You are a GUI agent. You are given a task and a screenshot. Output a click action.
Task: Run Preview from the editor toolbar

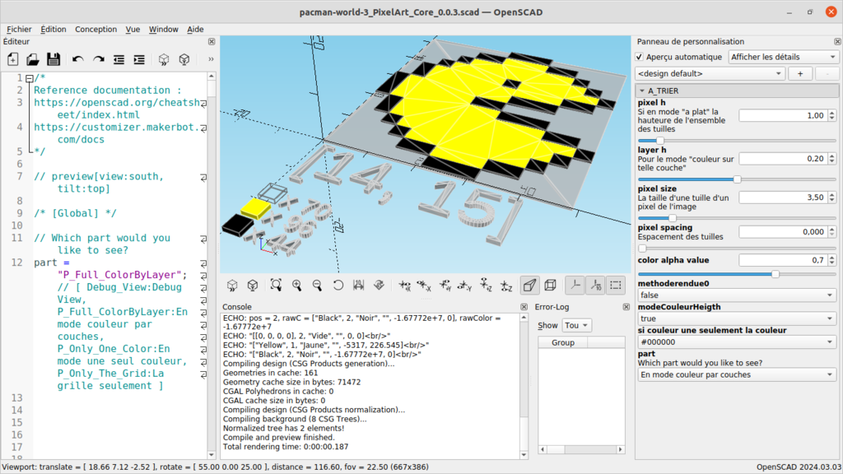point(164,59)
